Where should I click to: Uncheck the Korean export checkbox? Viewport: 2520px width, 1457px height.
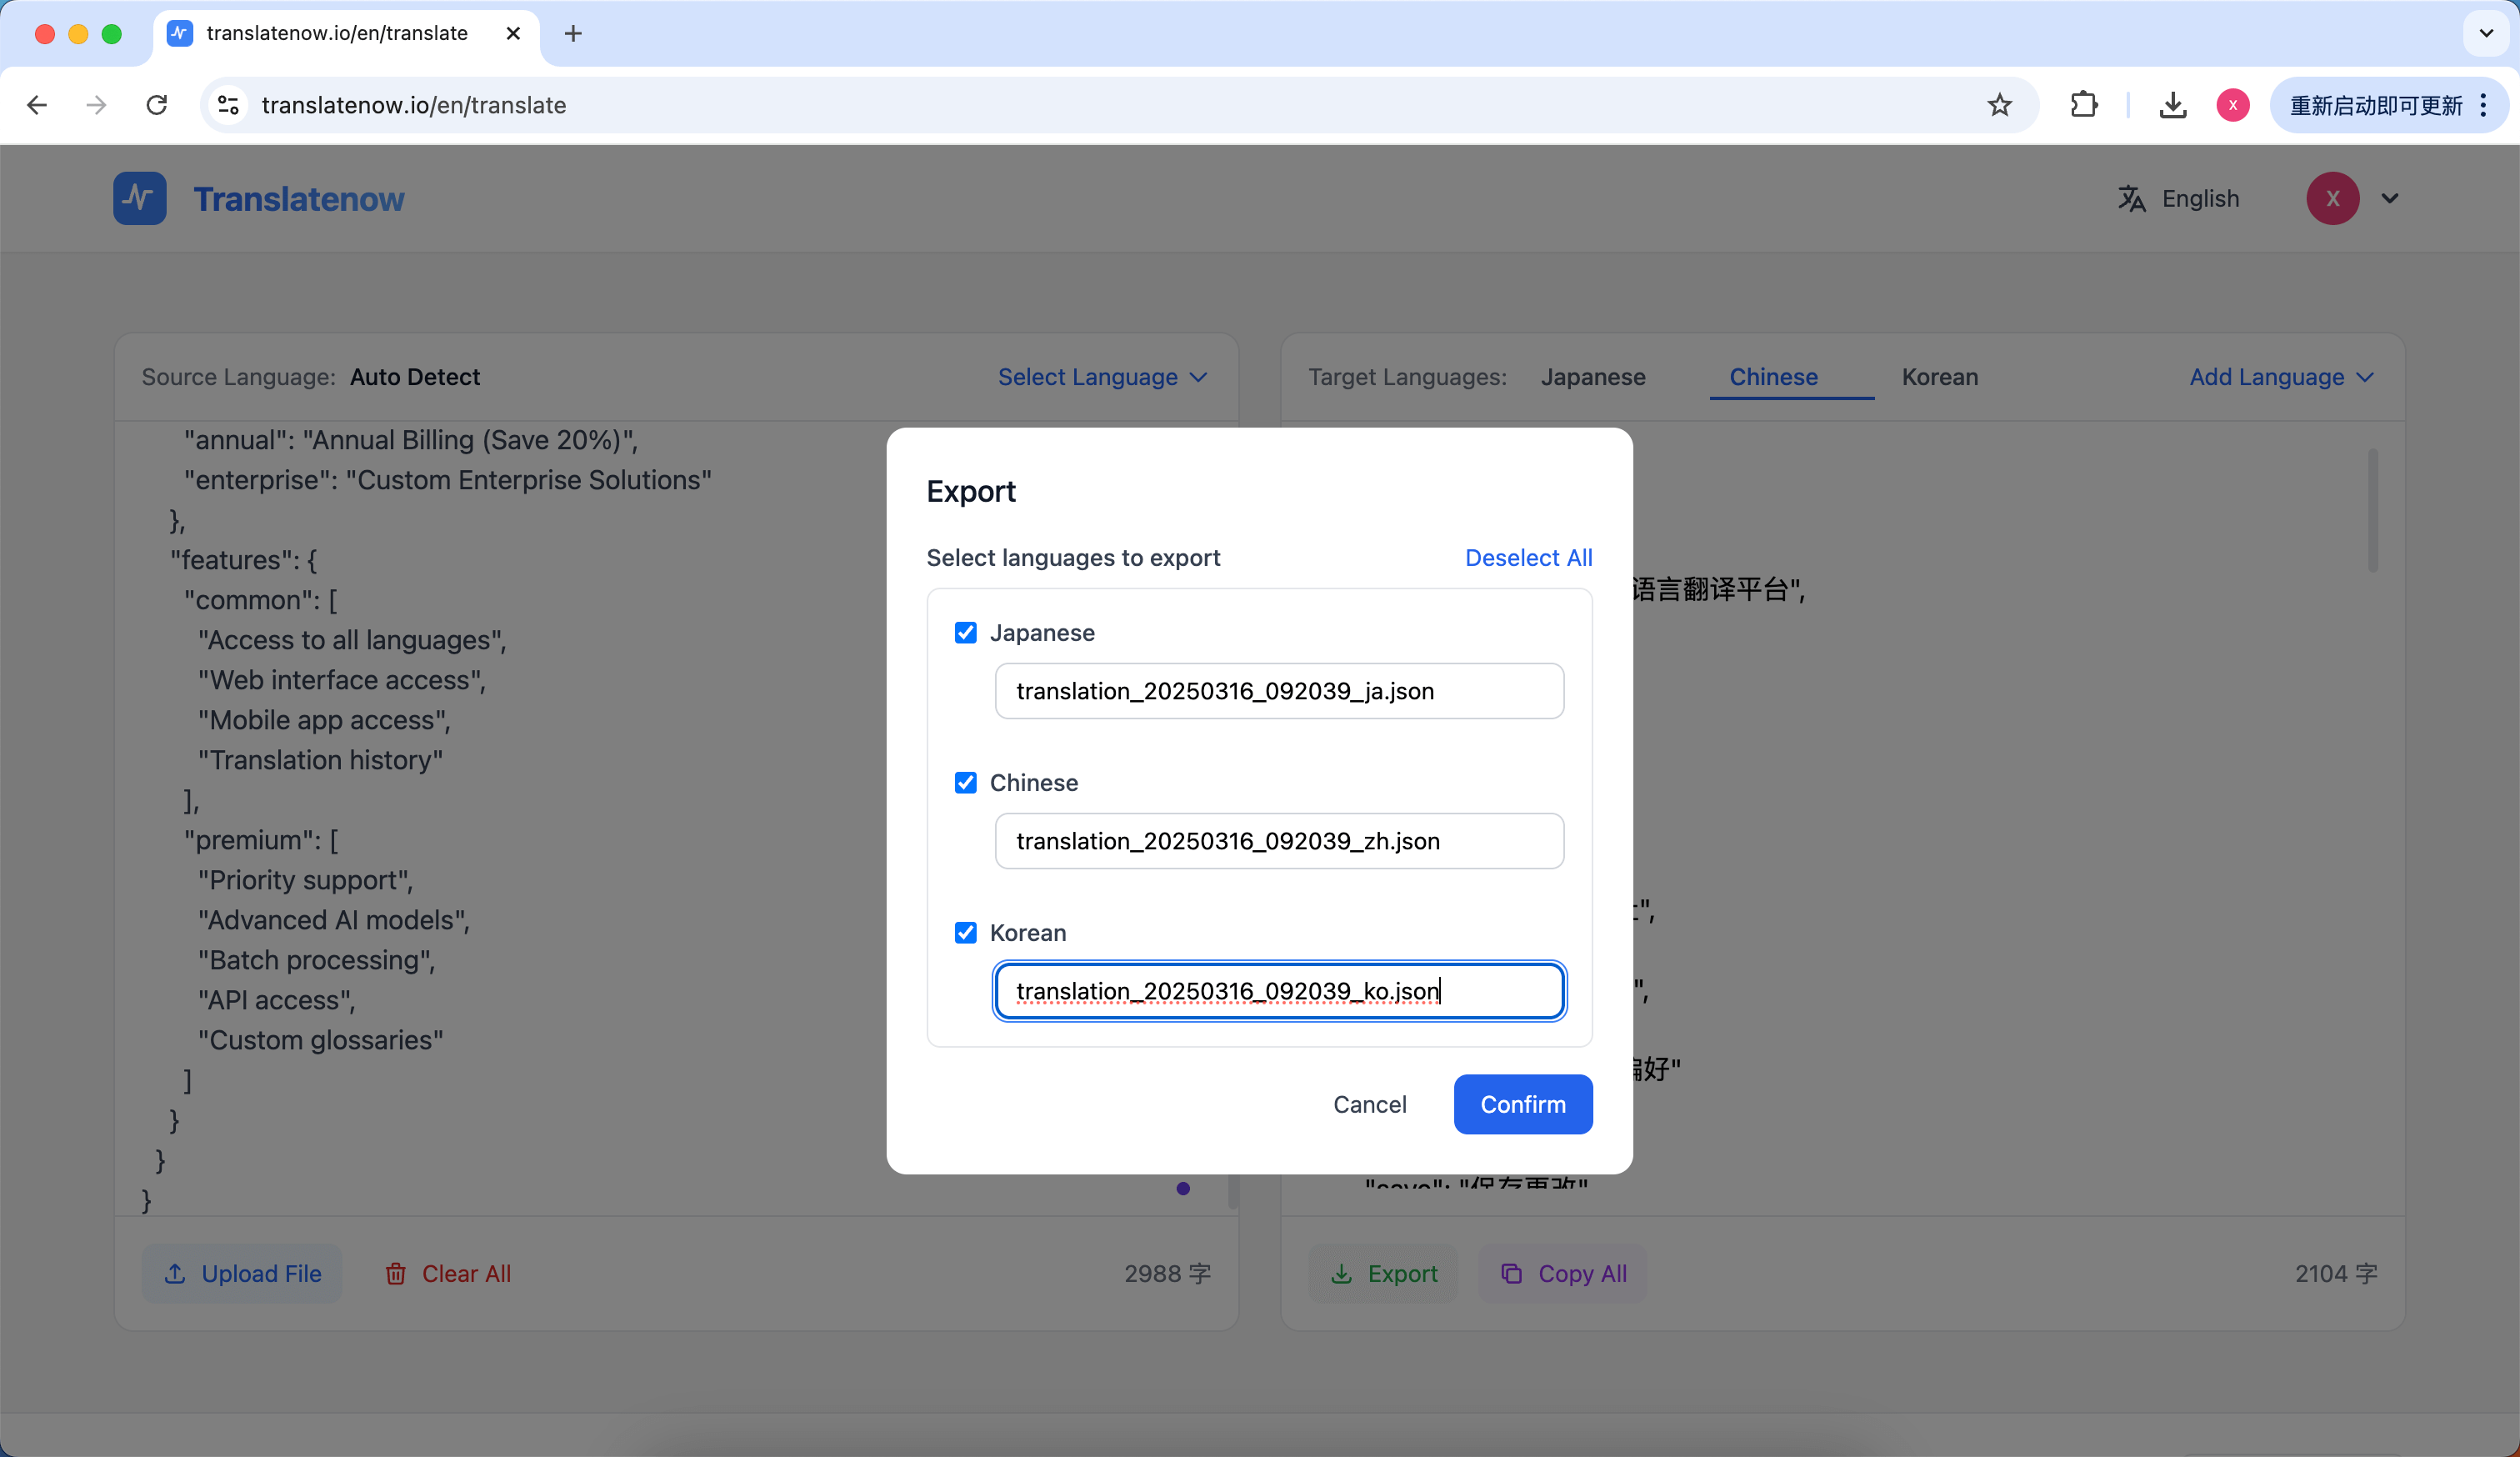[965, 932]
